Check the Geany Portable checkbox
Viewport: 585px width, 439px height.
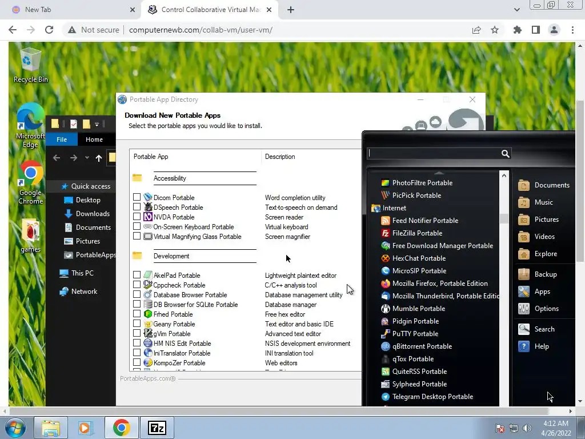tap(137, 324)
